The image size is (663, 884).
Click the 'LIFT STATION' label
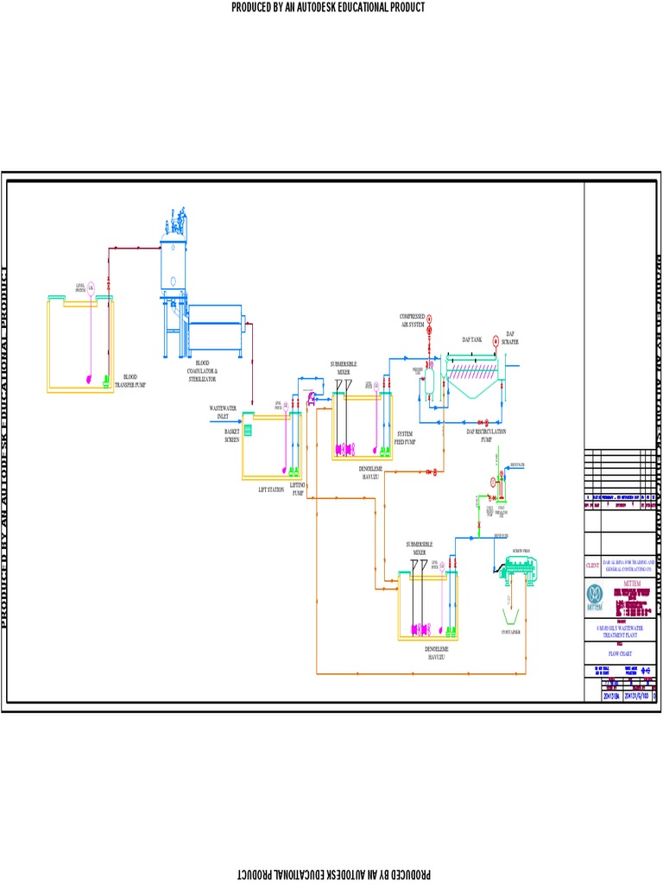coord(271,490)
